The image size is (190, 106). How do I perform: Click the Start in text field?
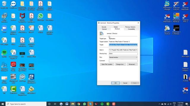(x=123, y=50)
